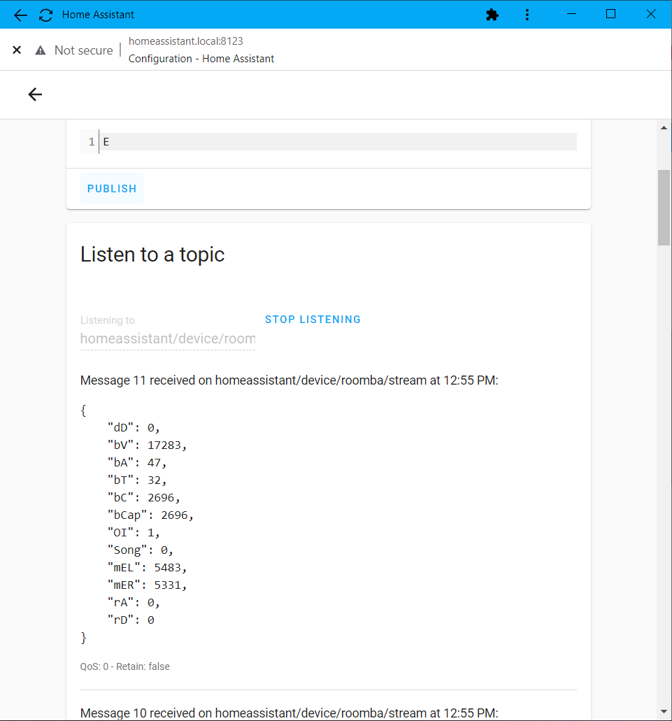Click the Not secure label
Viewport: 672px width, 721px height.
coord(84,50)
